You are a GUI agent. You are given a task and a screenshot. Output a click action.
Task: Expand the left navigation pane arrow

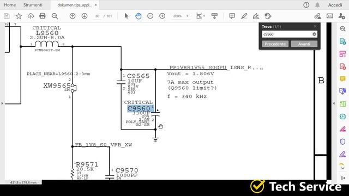click(x=2, y=103)
